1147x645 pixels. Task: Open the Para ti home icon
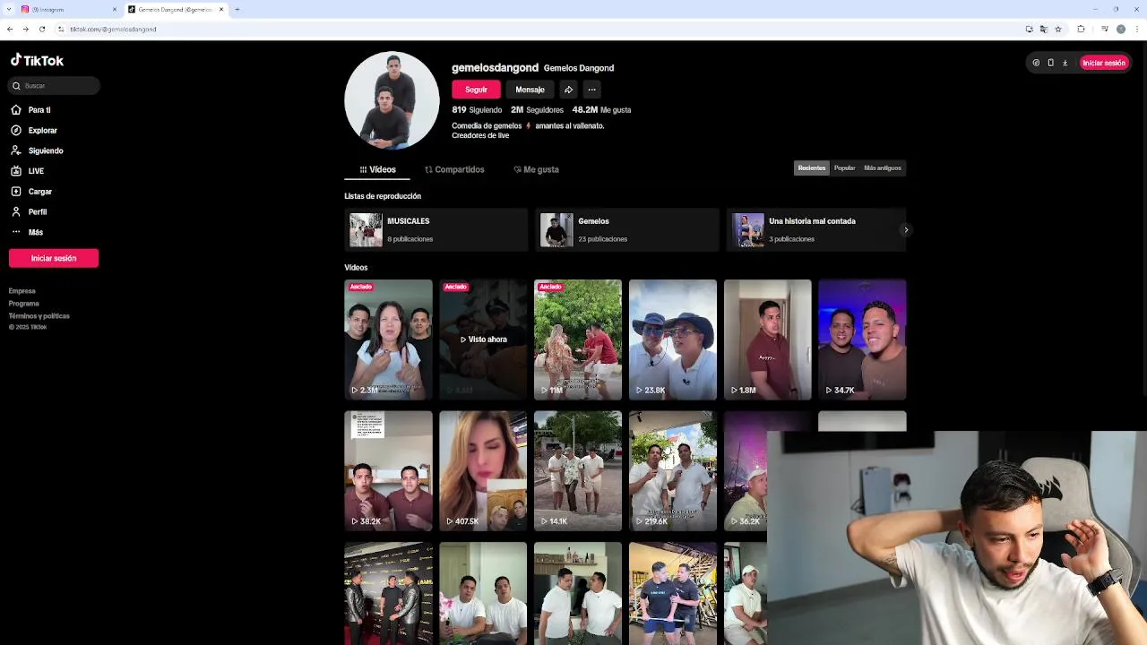point(16,109)
